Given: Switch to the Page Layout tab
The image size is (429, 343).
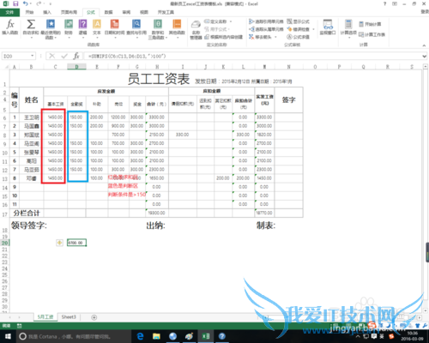Looking at the screenshot, I should coord(69,12).
